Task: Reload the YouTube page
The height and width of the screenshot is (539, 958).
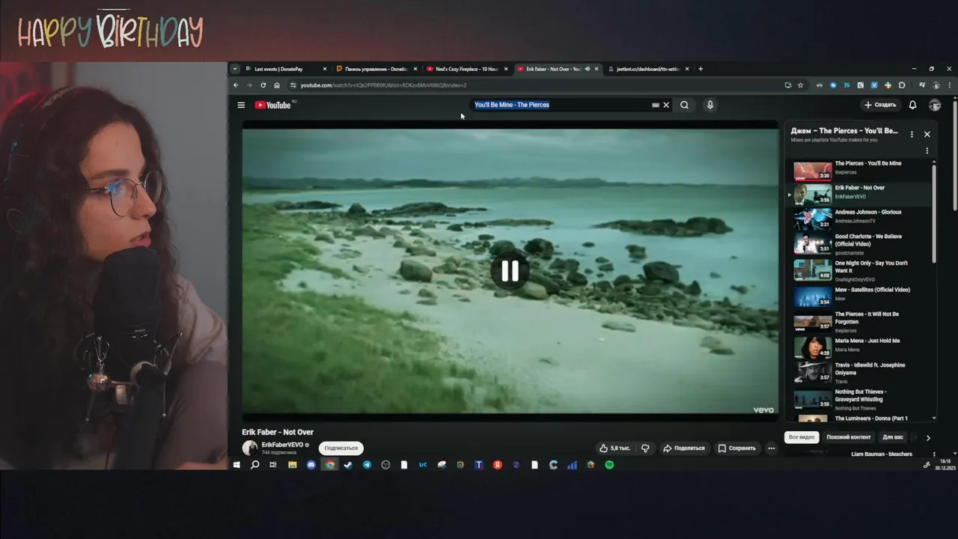Action: point(263,85)
